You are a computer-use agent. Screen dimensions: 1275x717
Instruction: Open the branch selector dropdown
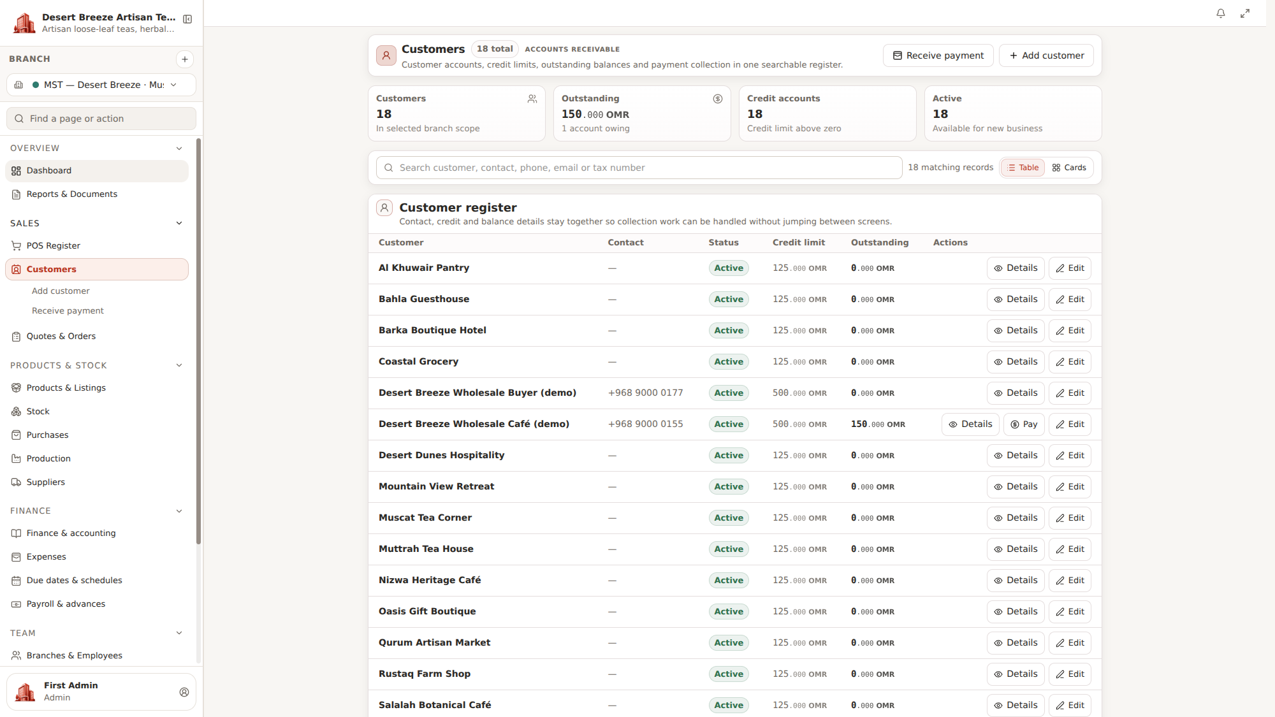101,85
